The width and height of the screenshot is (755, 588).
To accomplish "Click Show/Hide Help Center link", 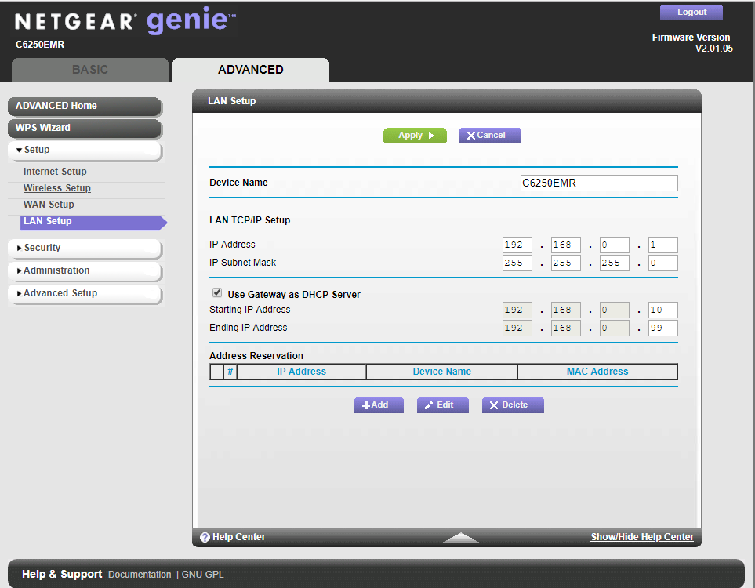I will pyautogui.click(x=642, y=537).
